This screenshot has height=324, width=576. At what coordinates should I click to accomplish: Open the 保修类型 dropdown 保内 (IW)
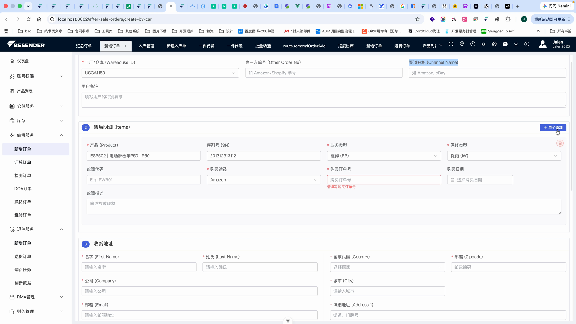tap(504, 156)
